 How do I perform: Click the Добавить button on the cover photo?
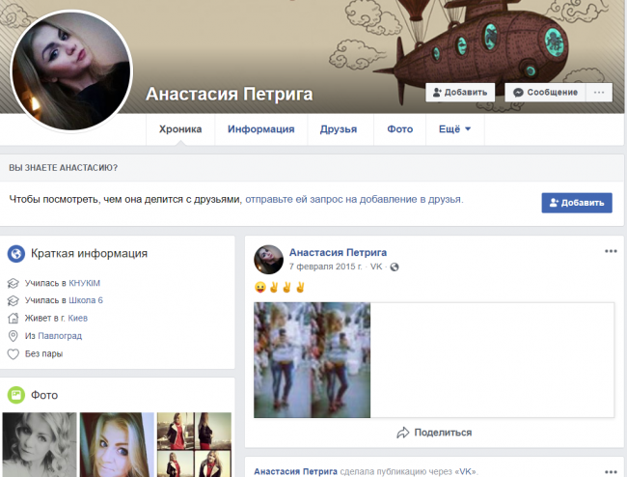(460, 93)
